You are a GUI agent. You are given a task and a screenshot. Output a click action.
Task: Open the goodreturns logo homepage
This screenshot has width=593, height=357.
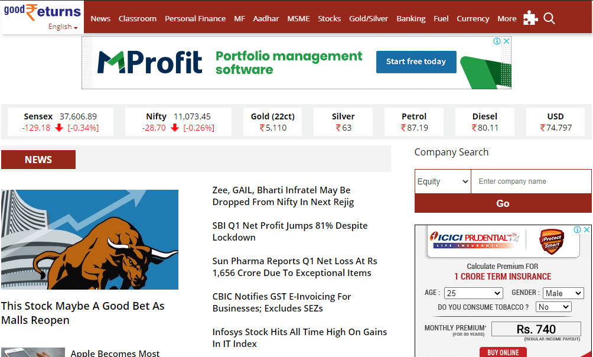tap(43, 12)
